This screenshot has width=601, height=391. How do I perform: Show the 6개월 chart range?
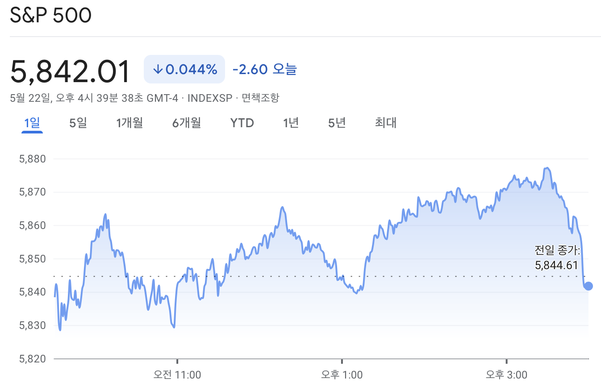(x=187, y=123)
